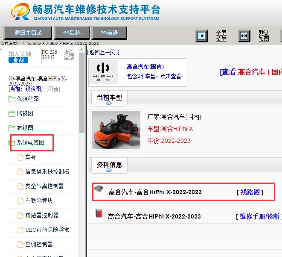This screenshot has width=282, height=257.
Task: Click the document icon beside 车联网模块
Action: [20, 201]
